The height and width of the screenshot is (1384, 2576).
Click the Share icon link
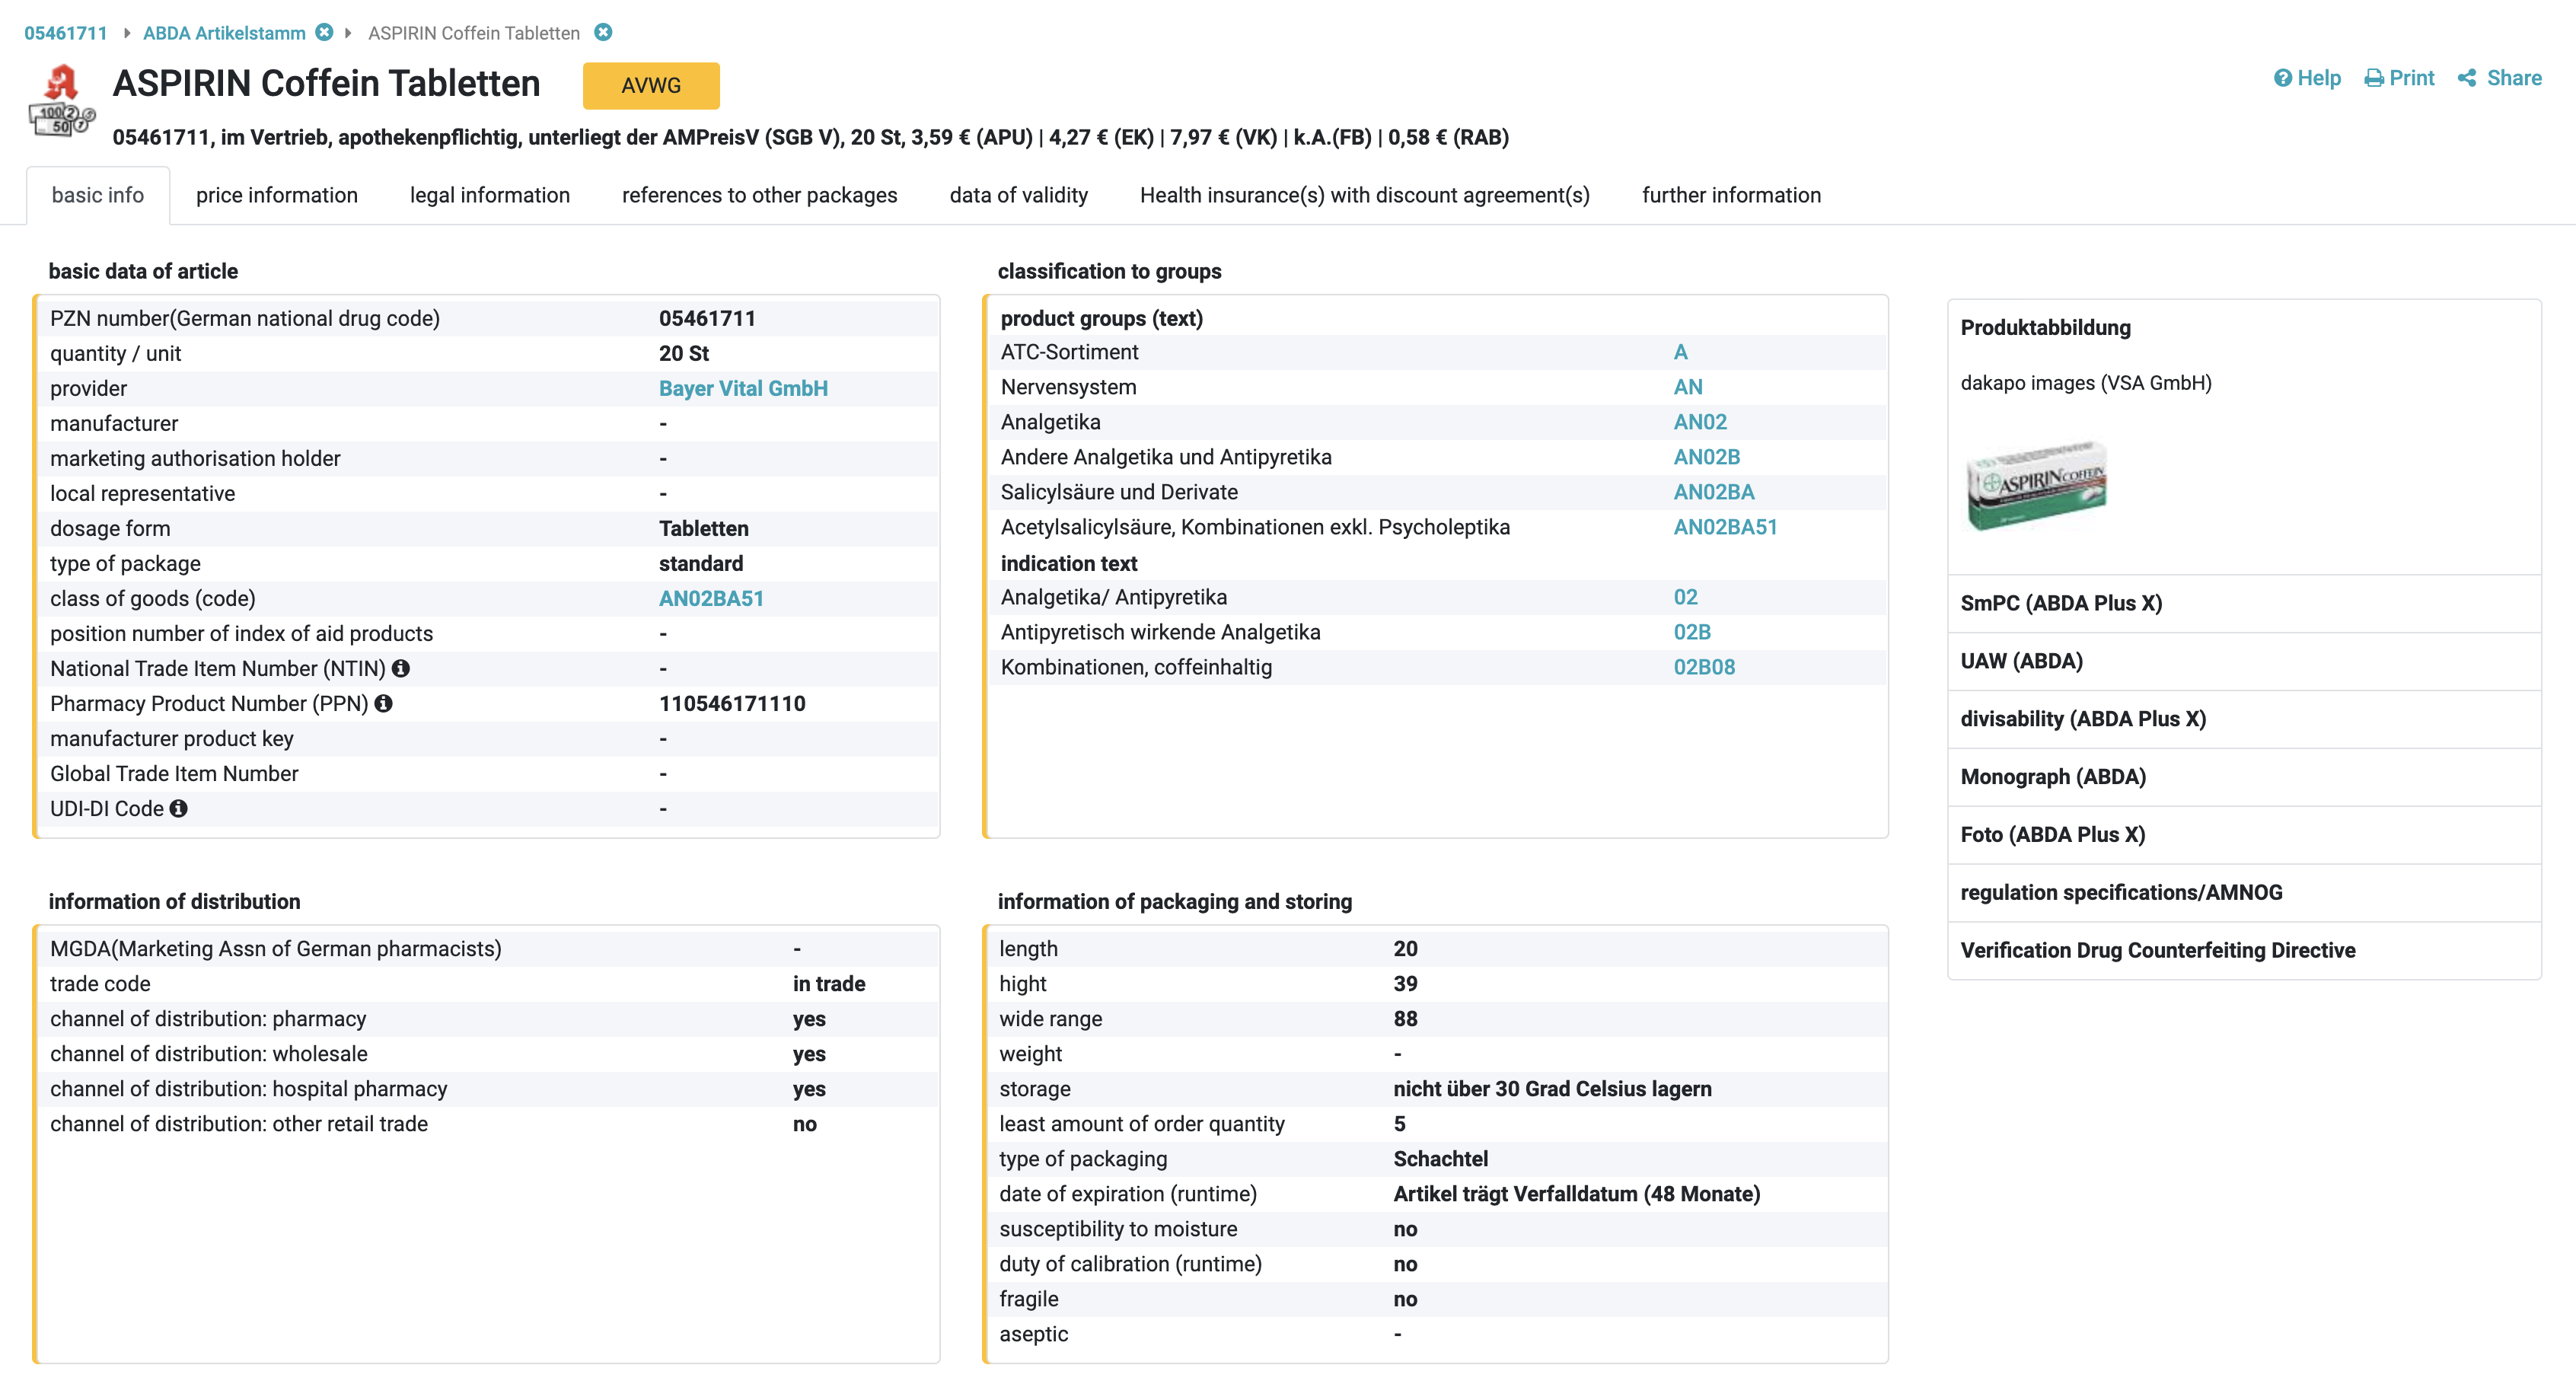point(2499,78)
